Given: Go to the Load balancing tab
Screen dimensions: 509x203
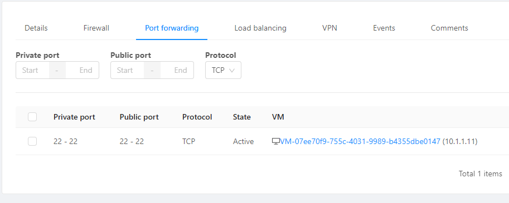Looking at the screenshot, I should (x=260, y=28).
